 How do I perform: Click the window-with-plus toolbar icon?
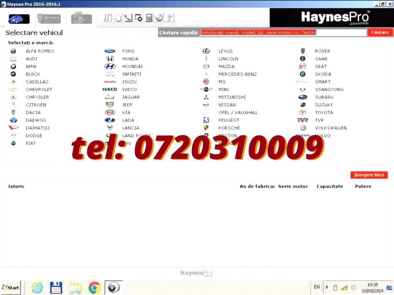click(x=138, y=18)
